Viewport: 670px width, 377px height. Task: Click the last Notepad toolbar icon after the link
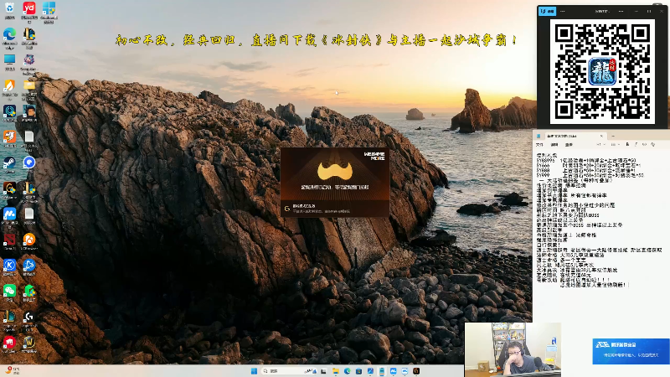click(653, 144)
